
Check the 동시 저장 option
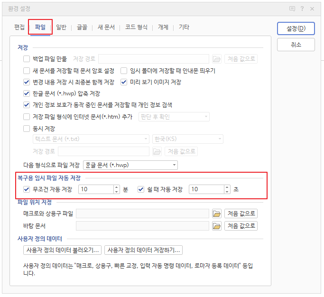(x=27, y=129)
